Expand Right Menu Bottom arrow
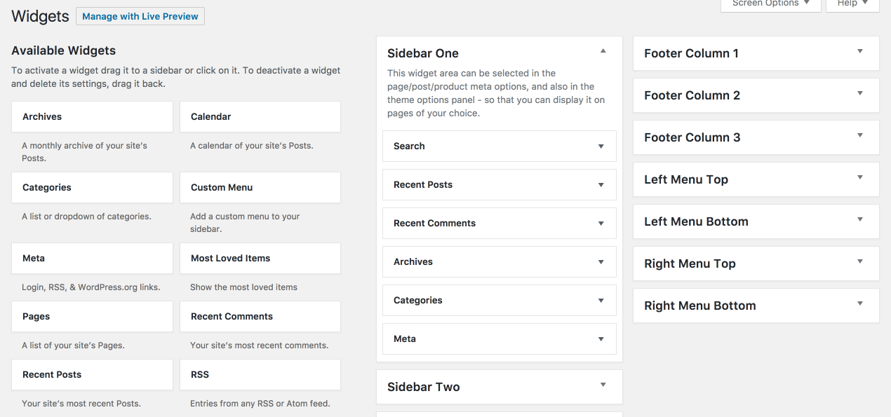891x417 pixels. point(860,303)
